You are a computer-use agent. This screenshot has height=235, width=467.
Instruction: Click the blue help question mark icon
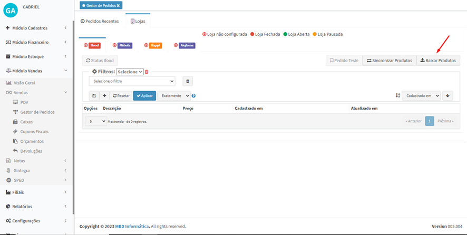[193, 96]
